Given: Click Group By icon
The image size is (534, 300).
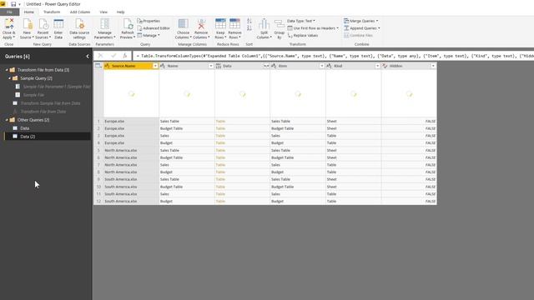Looking at the screenshot, I should (280, 24).
